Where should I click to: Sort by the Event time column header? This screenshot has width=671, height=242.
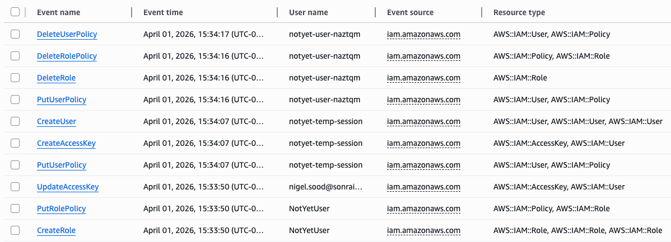point(163,12)
